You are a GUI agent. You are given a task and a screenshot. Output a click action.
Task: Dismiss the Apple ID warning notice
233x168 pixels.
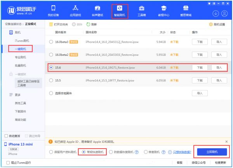tap(226, 142)
